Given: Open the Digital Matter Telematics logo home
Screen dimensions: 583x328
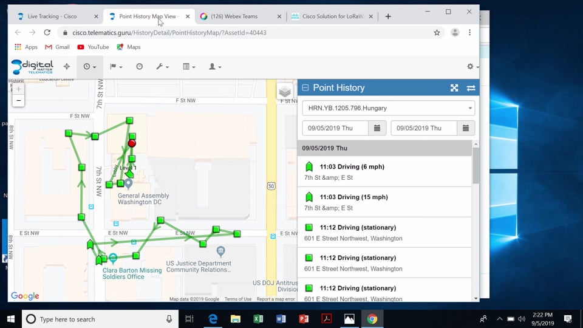Looking at the screenshot, I should click(x=32, y=67).
